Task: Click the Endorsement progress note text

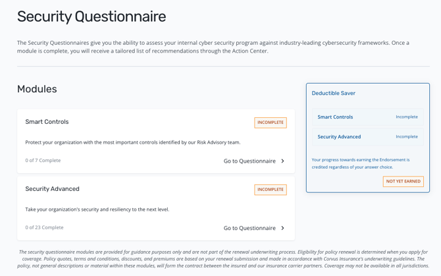Action: 360,163
